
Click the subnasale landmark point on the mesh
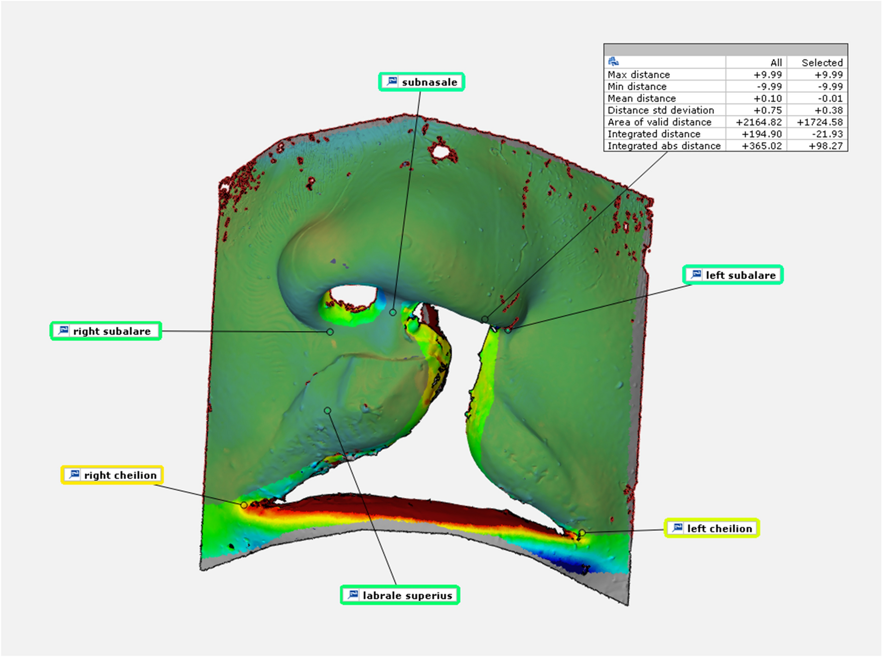393,313
